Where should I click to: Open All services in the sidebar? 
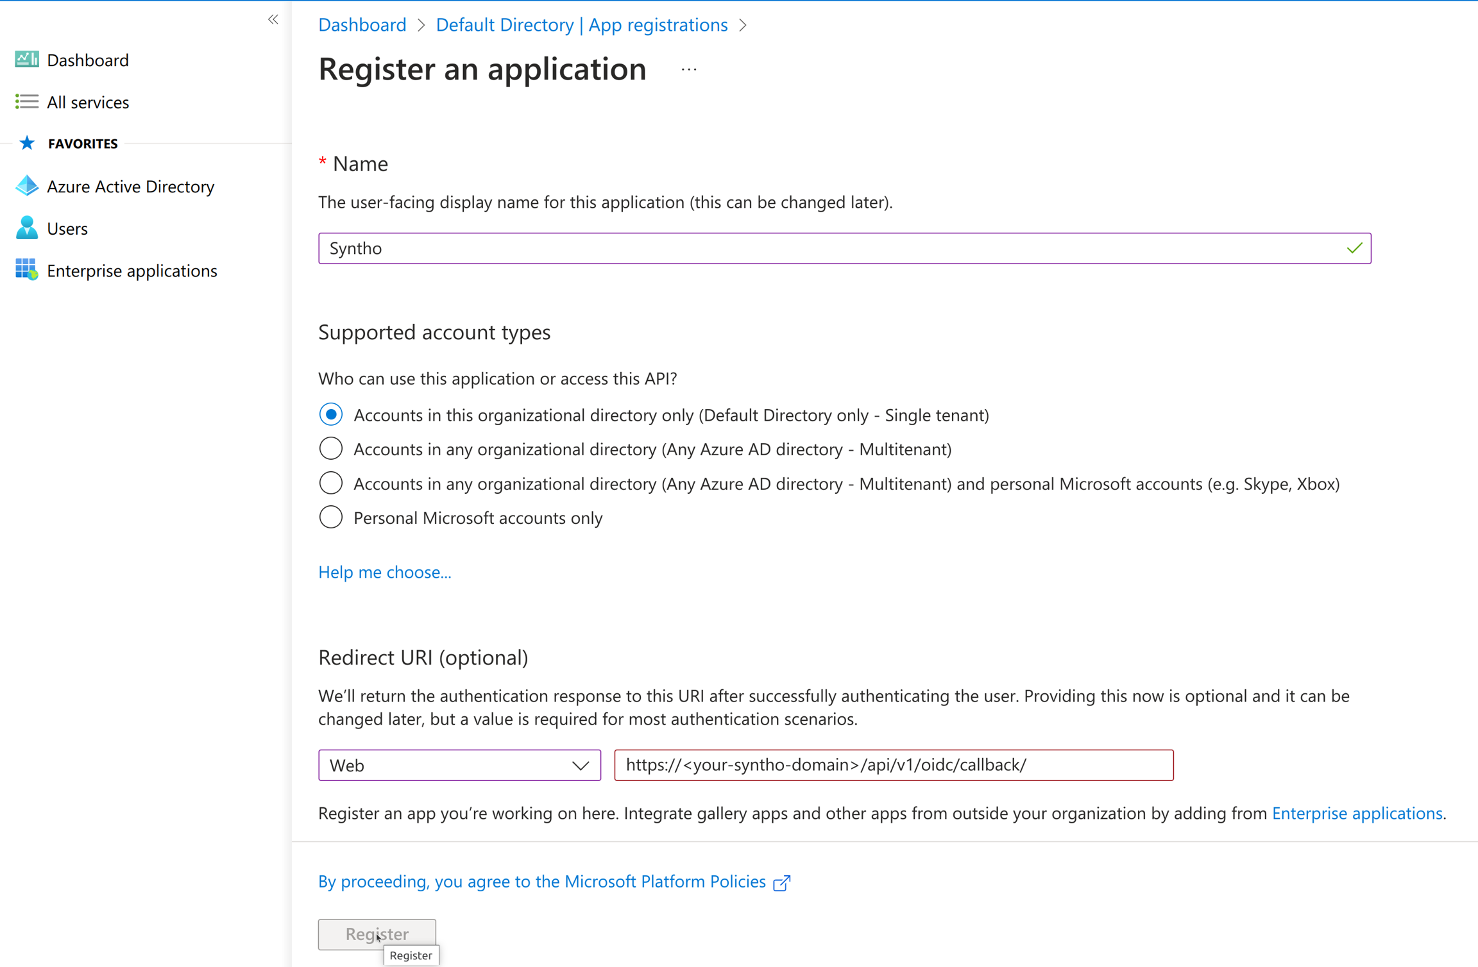(88, 103)
